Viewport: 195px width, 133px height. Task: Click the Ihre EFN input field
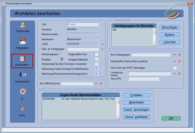tap(144, 79)
